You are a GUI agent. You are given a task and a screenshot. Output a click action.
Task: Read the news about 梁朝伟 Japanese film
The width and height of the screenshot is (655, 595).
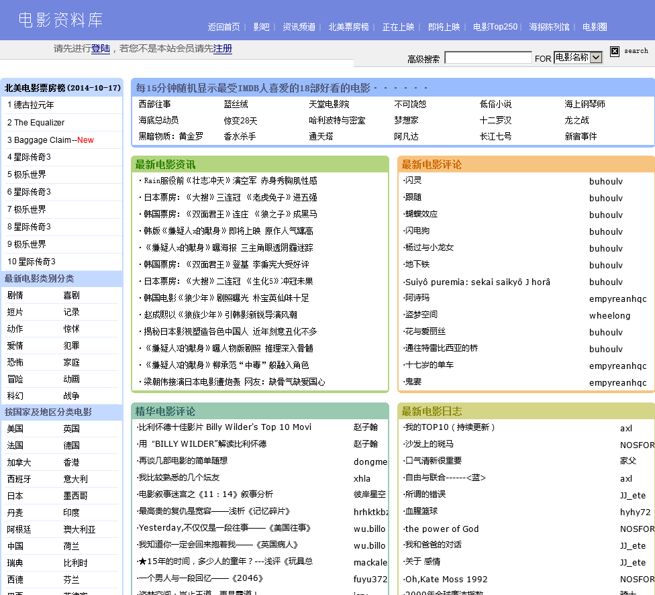click(233, 382)
